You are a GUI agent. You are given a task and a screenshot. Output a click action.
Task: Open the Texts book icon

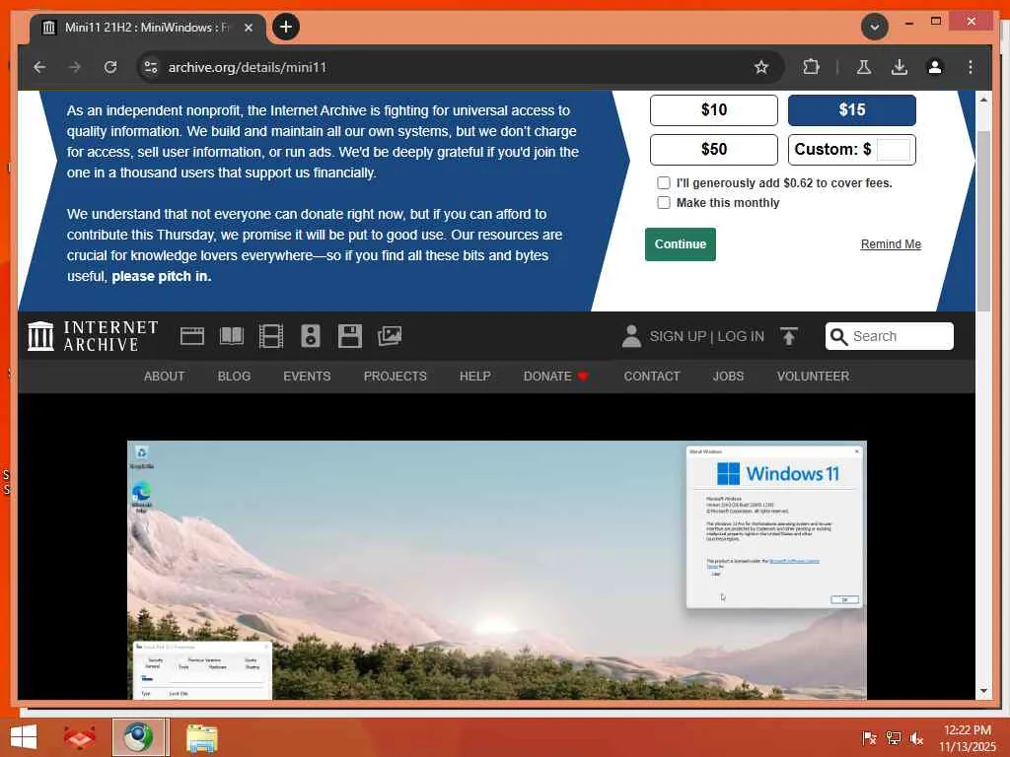point(232,336)
